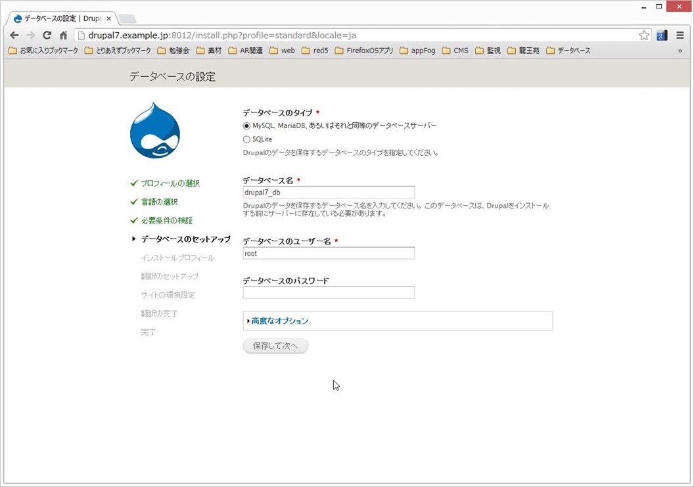Open appFog bookmark folder
Viewport: 694px width, 487px height.
pos(417,51)
